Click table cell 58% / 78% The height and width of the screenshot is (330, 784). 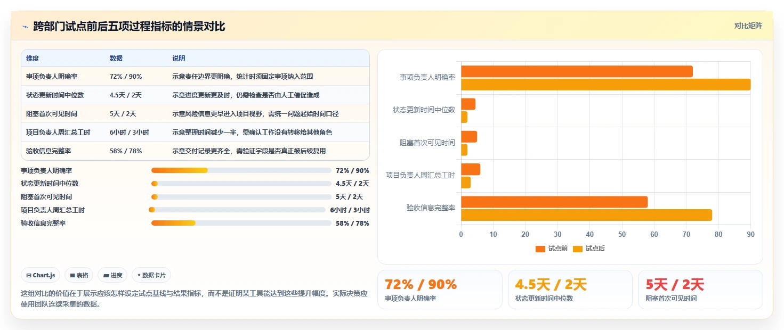click(x=126, y=151)
